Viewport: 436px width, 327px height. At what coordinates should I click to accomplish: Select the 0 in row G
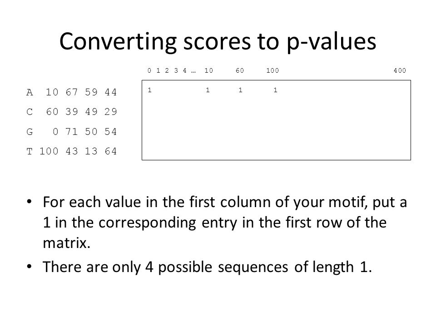[55, 132]
